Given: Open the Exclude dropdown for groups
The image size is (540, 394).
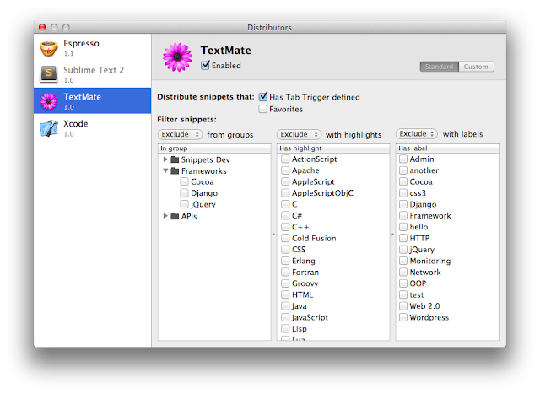Looking at the screenshot, I should point(180,134).
